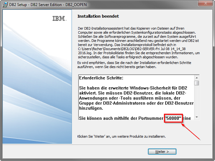Image resolution: width=215 pixels, height=161 pixels.
Task: Click the log path line containing 'C:\Users\fischer\Documents\DB2LOG'
Action: pyautogui.click(x=132, y=49)
